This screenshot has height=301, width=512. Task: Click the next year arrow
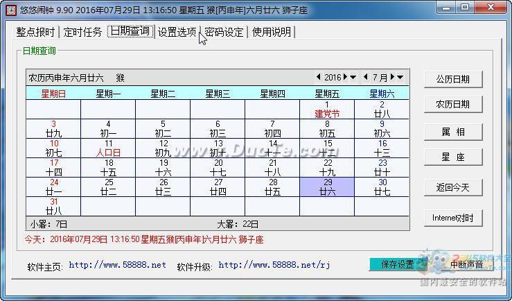pyautogui.click(x=345, y=77)
